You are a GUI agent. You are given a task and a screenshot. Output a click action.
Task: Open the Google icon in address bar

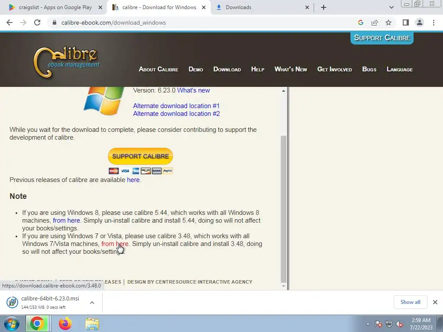pos(360,22)
